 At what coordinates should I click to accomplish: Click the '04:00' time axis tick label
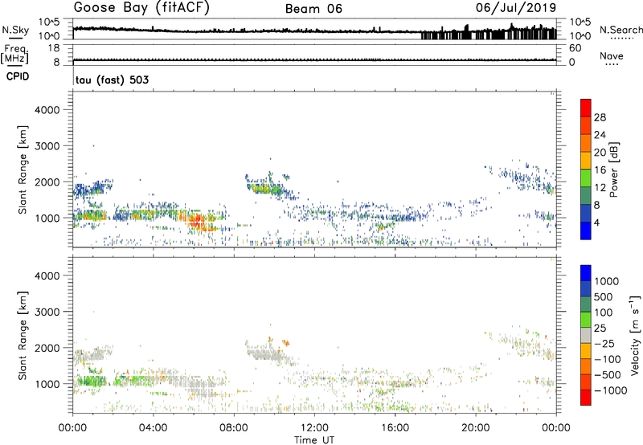[154, 428]
